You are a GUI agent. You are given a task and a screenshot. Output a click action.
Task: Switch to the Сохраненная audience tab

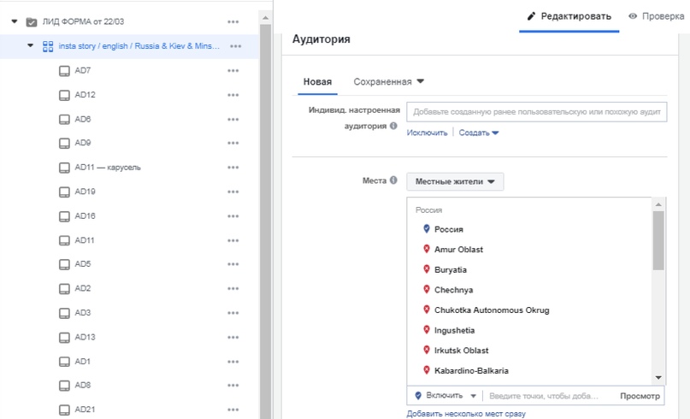pos(389,81)
